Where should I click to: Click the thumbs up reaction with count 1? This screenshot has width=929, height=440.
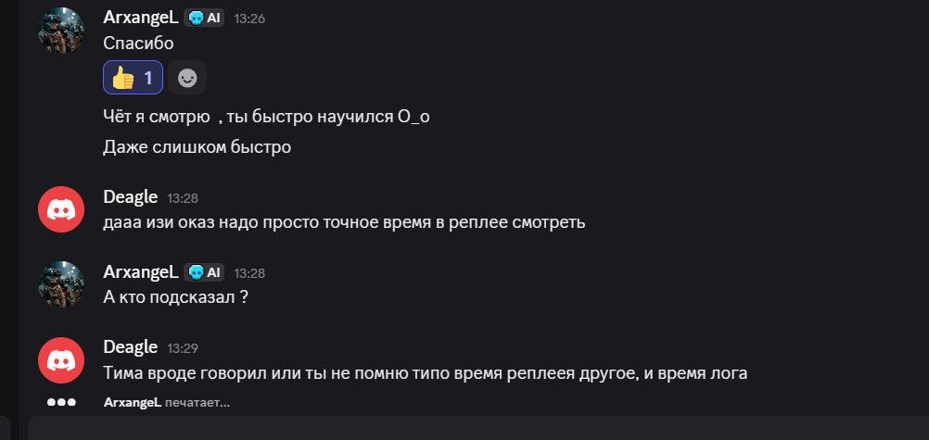tap(133, 78)
